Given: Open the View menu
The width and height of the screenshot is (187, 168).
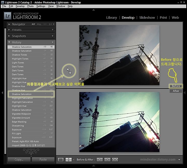Looking at the screenshot, I should (x=51, y=6).
